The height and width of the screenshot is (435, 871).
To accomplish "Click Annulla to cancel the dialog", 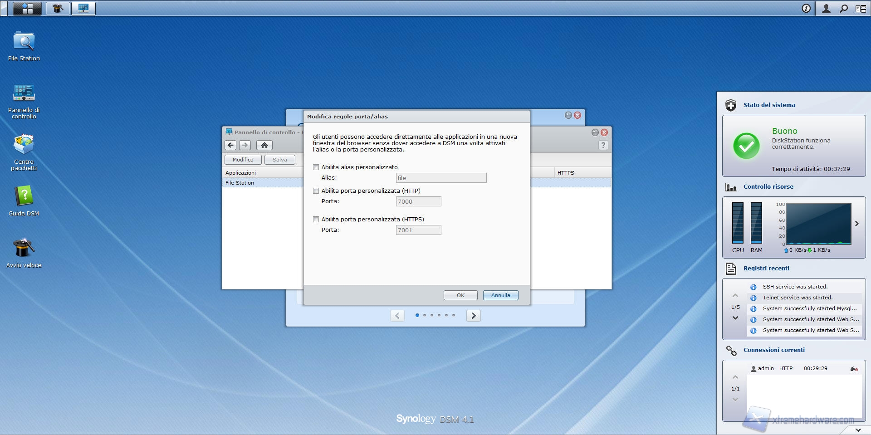I will [x=500, y=295].
